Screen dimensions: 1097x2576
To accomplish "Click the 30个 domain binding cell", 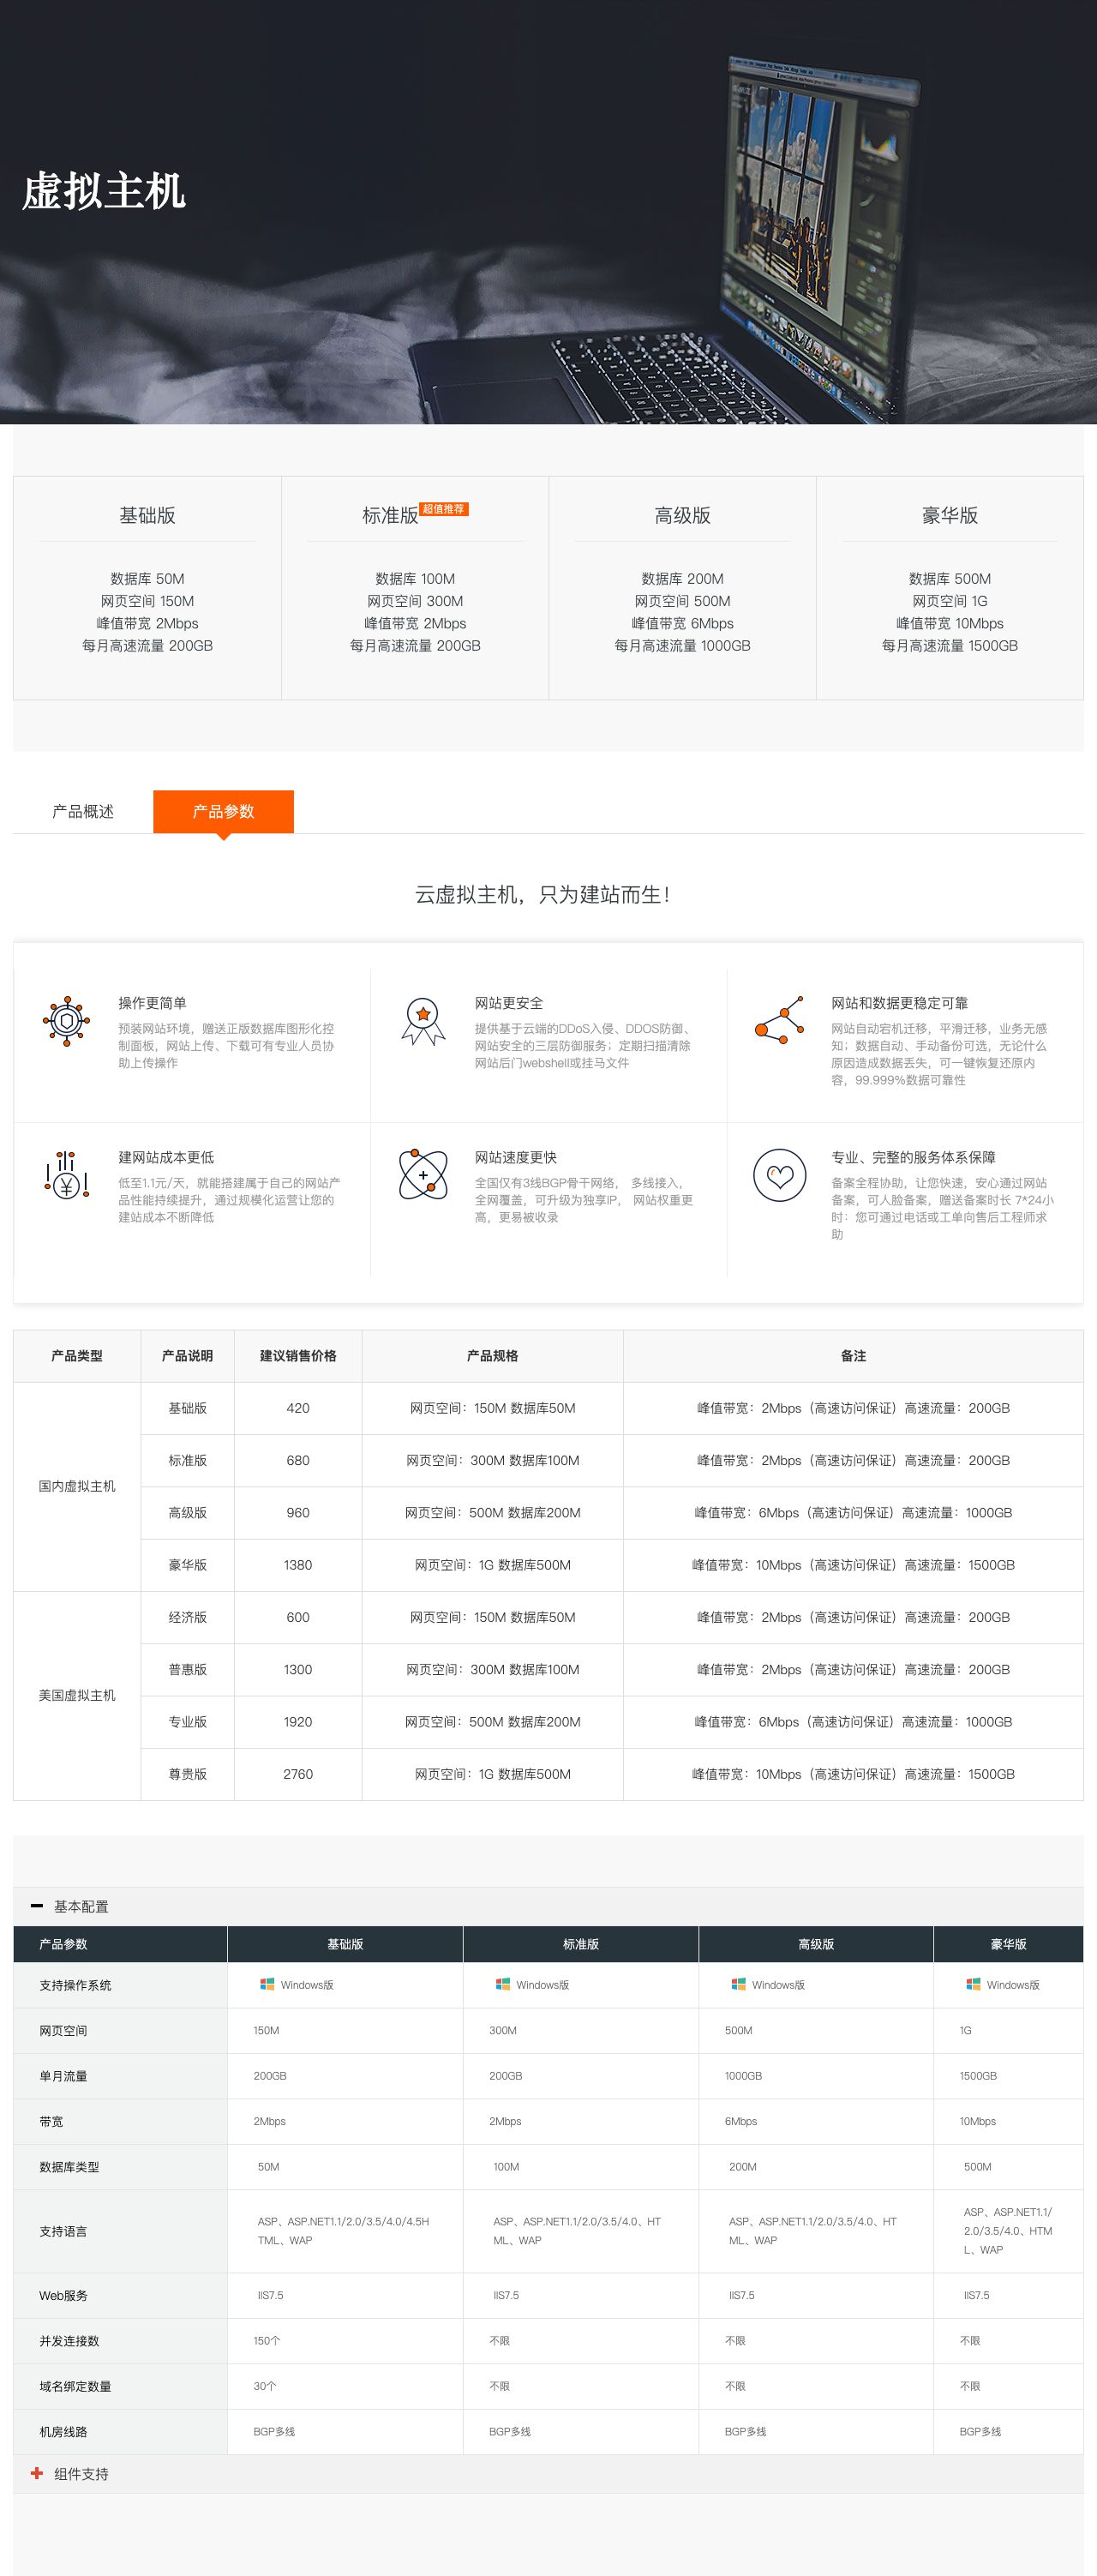I will tap(345, 2386).
